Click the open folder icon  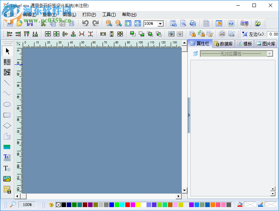click(x=20, y=23)
